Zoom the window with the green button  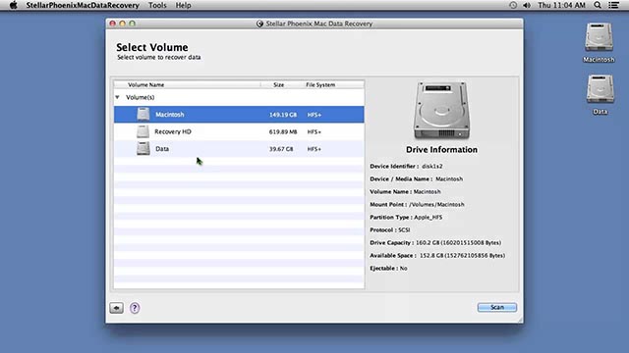pos(132,24)
